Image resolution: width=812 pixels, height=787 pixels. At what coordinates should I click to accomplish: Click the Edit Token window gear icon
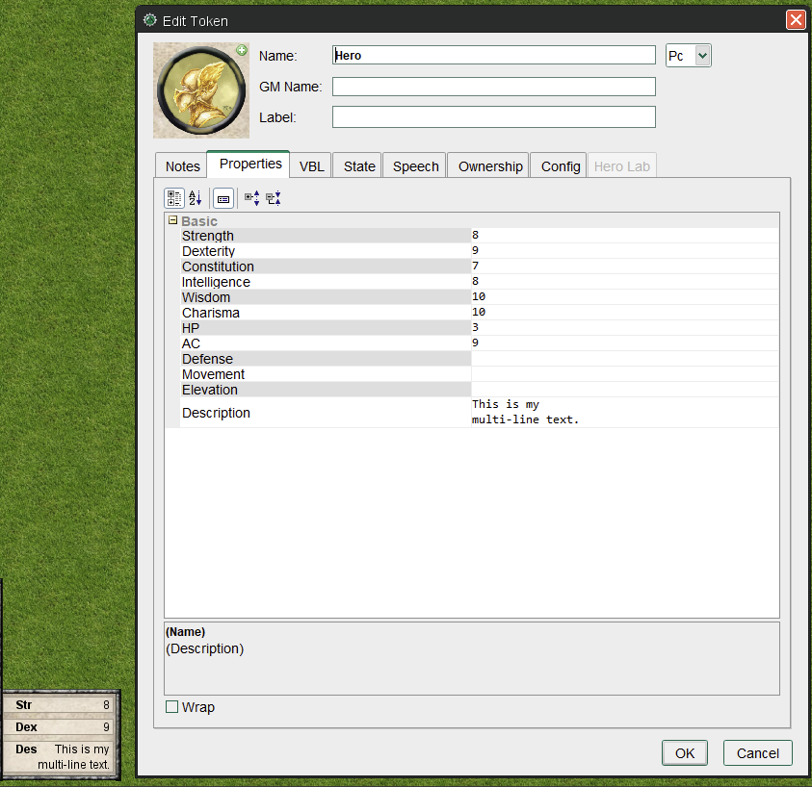click(150, 20)
